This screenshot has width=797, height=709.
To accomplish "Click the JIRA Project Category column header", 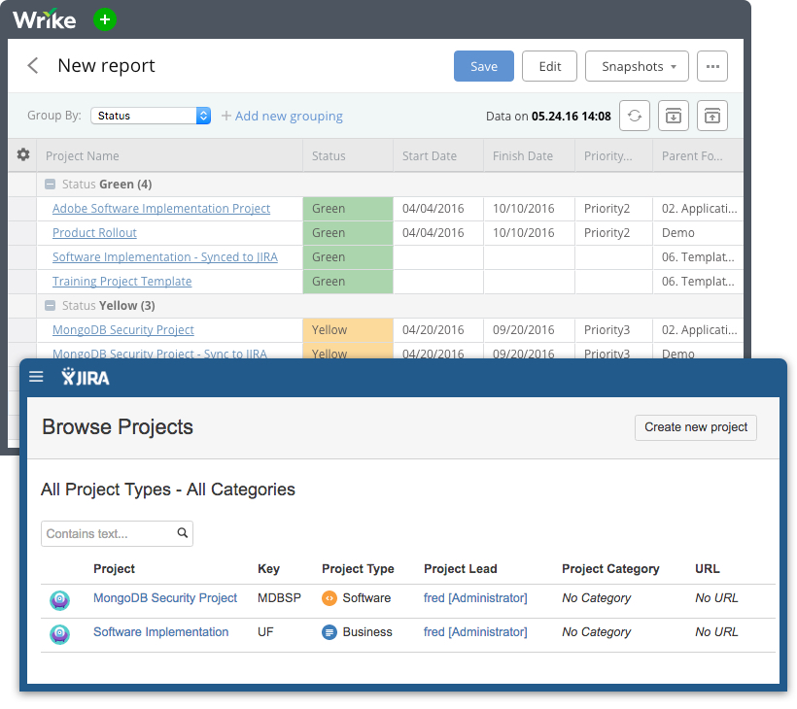I will pyautogui.click(x=610, y=569).
